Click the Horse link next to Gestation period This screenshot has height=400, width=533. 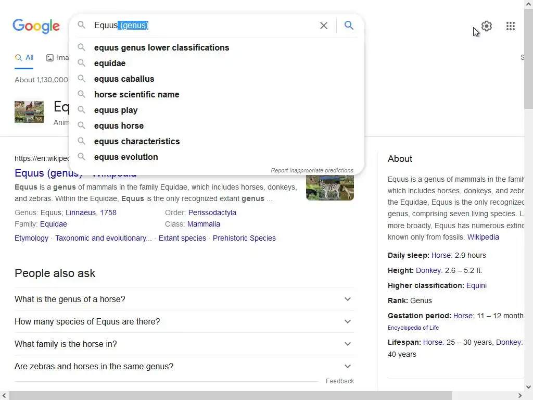463,316
